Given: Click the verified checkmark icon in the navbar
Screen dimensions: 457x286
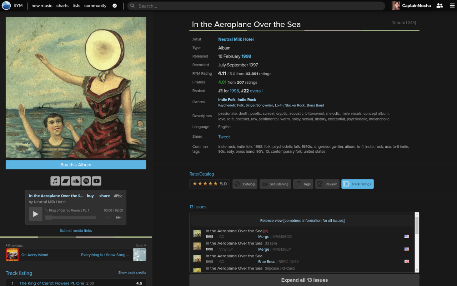Looking at the screenshot, I should [115, 6].
